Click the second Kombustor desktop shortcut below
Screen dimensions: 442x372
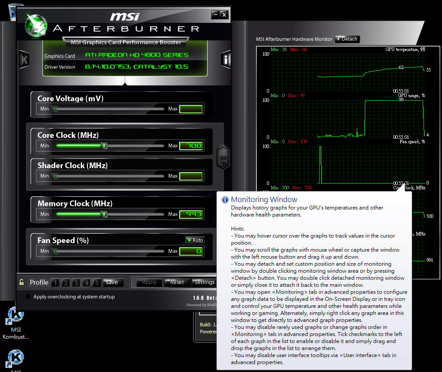(x=15, y=361)
